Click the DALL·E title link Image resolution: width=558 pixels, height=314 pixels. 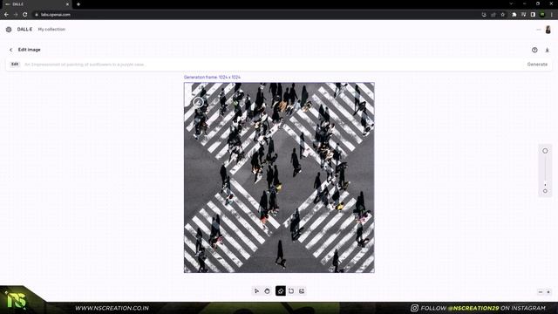24,29
